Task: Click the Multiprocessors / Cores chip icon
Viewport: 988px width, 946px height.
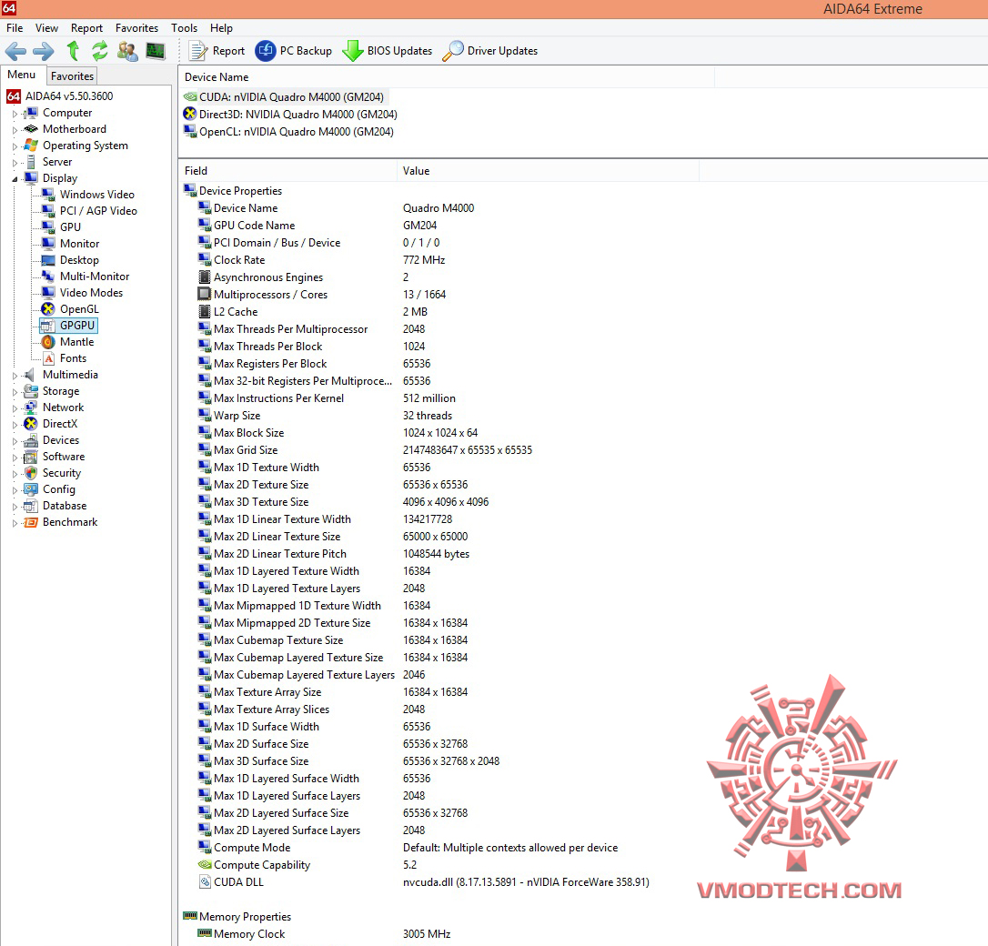Action: point(204,294)
